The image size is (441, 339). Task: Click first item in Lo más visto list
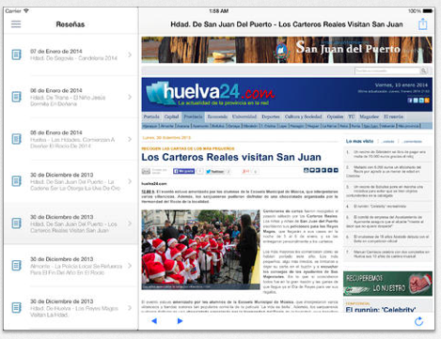coord(387,154)
